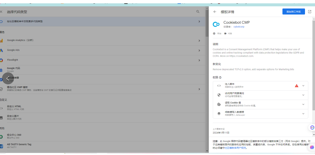Viewport: 315px width, 155px height.
Task: Expand the 注入脚本 permission
Action: [303, 86]
